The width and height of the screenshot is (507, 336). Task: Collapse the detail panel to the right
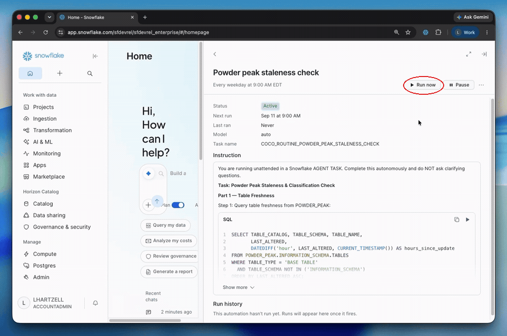tap(484, 54)
